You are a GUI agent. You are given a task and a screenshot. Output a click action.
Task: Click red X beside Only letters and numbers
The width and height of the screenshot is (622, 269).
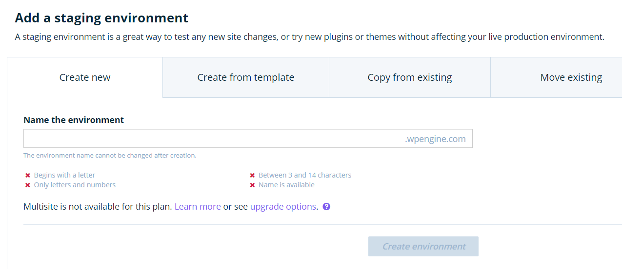pos(28,185)
